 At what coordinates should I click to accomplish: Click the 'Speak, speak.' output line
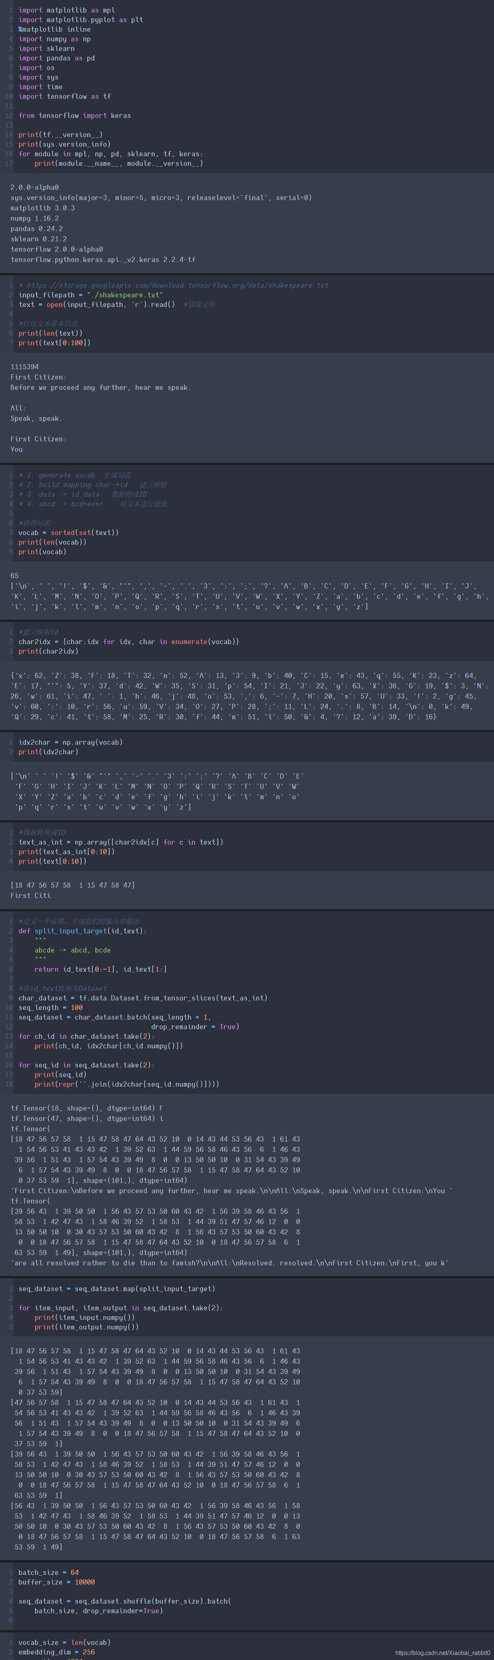pos(36,418)
